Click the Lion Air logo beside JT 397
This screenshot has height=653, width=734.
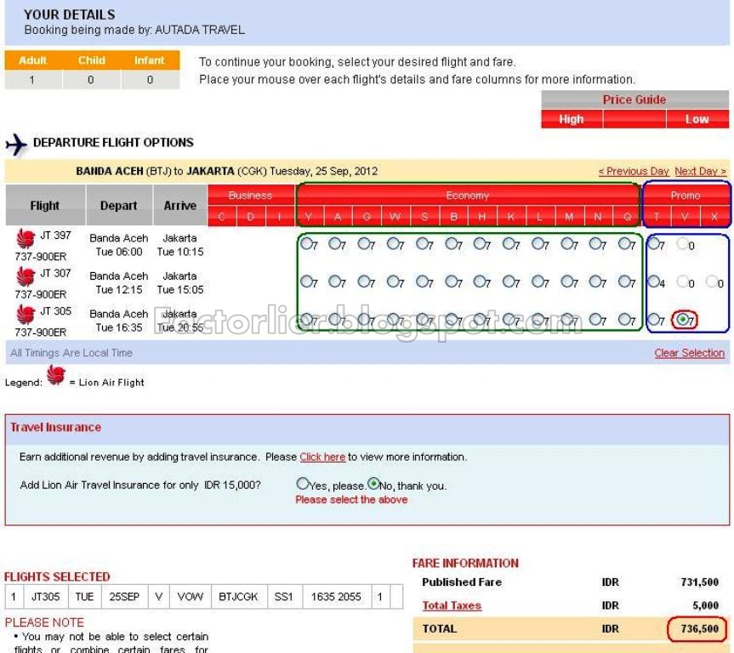pos(26,238)
